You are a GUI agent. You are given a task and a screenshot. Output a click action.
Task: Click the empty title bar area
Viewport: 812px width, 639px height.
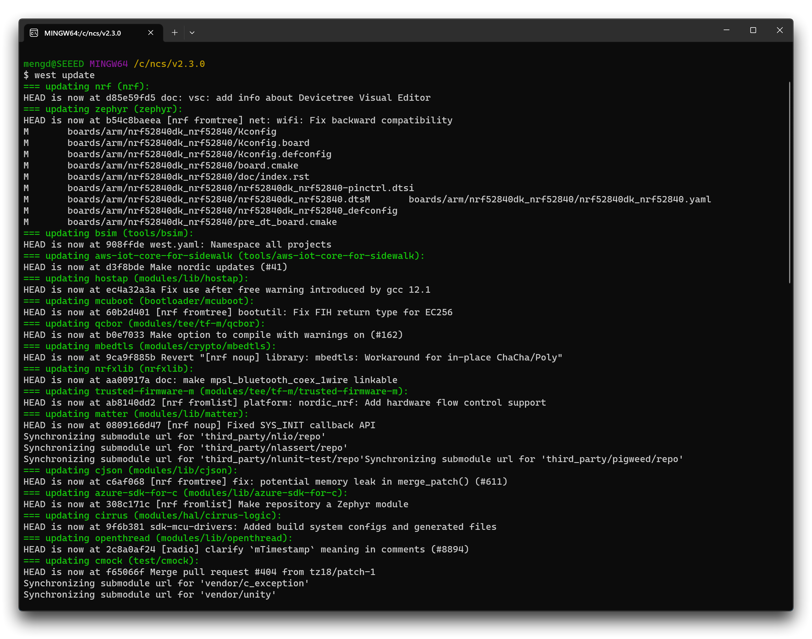(449, 32)
